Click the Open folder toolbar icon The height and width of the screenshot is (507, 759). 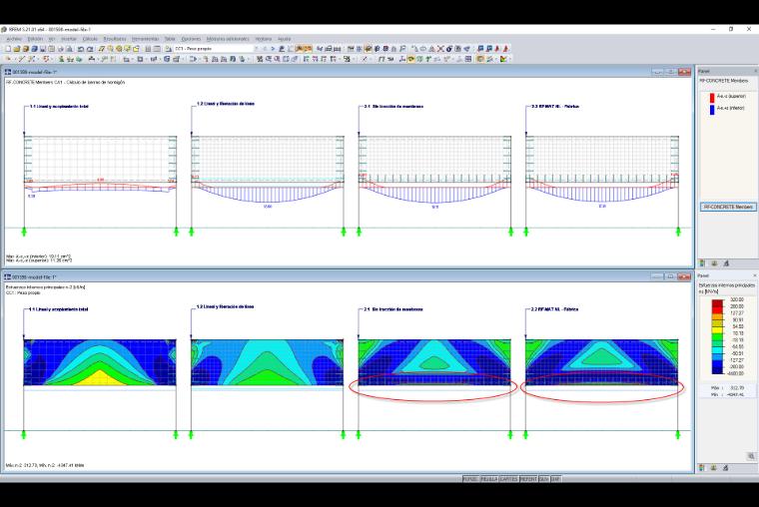[17, 49]
